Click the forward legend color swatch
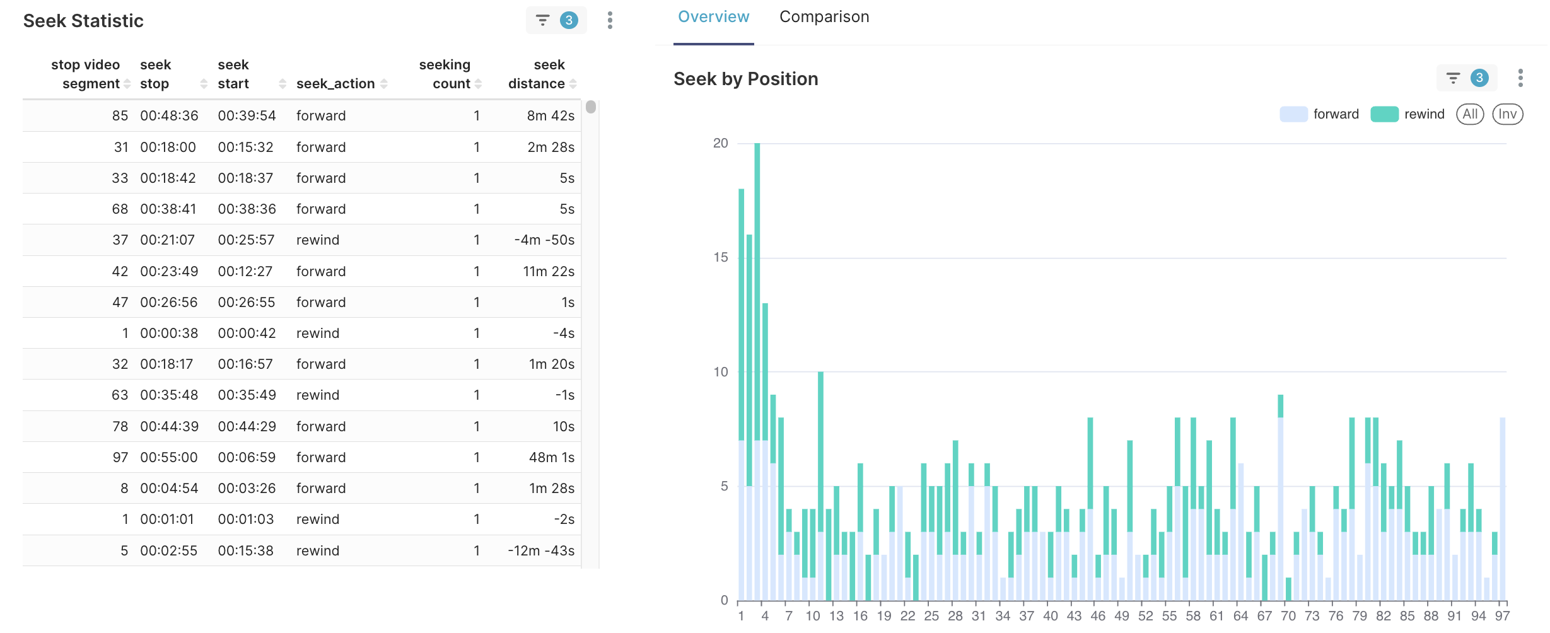Viewport: 1550px width, 633px height. [1293, 114]
